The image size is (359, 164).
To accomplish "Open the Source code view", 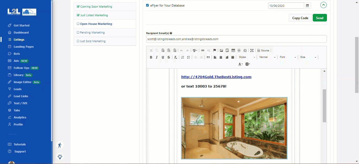I will [263, 50].
